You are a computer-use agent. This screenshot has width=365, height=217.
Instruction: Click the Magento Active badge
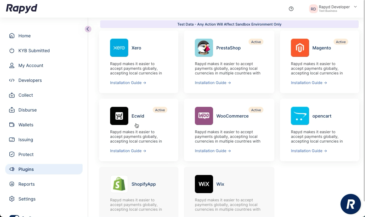tap(341, 42)
